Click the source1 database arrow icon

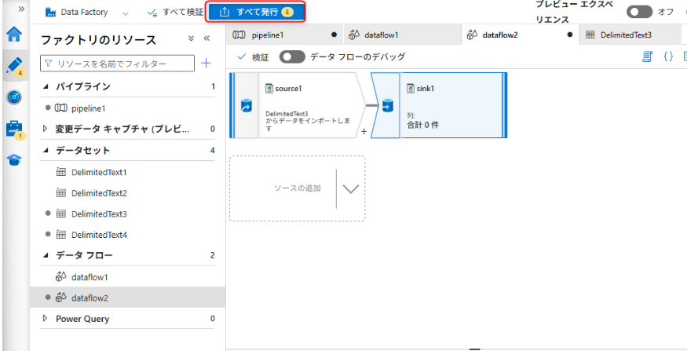[247, 106]
